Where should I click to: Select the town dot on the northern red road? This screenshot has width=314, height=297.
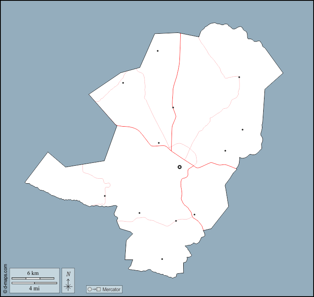point(173,107)
